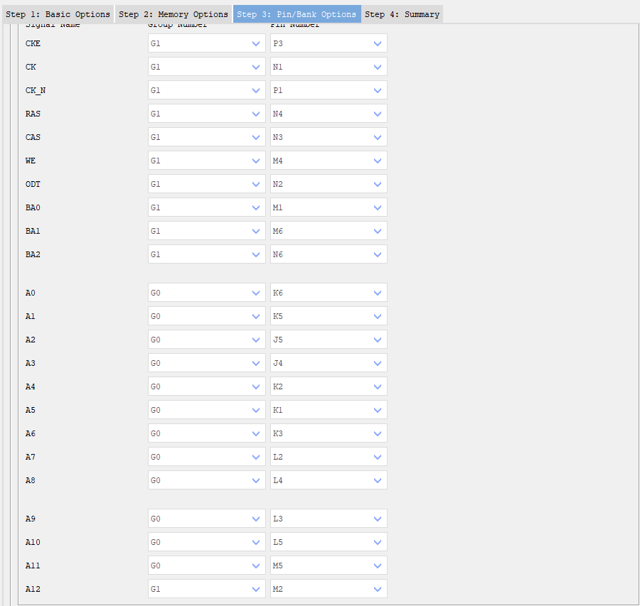
Task: Open A9 group number dropdown
Action: pos(206,519)
